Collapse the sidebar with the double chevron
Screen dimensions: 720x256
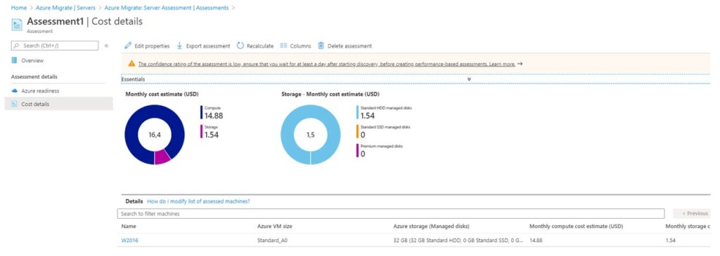(106, 46)
